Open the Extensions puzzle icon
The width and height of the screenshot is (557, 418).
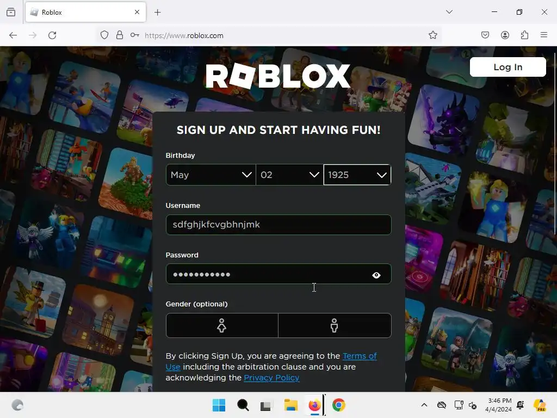click(524, 35)
